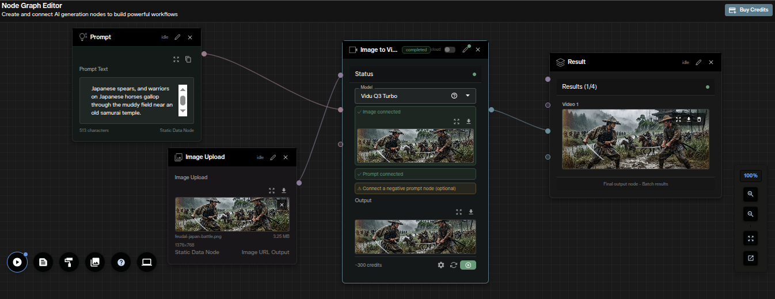The width and height of the screenshot is (775, 299).
Task: Click the regenerate refresh icon
Action: (x=454, y=265)
